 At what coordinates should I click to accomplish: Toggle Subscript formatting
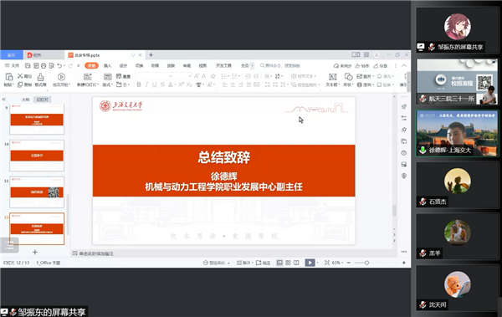point(189,84)
